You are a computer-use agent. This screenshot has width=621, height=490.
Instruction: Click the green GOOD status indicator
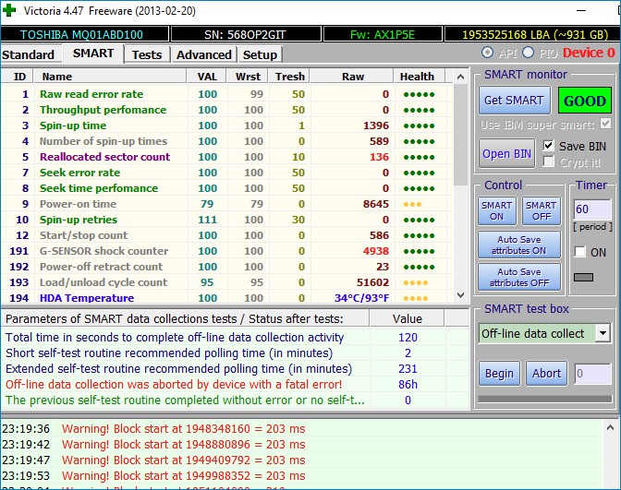click(x=584, y=101)
